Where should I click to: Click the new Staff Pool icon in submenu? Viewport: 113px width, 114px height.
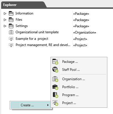[x=55, y=70]
